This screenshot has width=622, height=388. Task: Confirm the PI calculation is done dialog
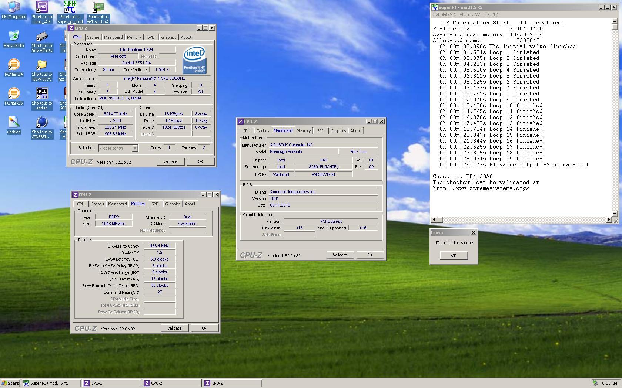pyautogui.click(x=454, y=255)
